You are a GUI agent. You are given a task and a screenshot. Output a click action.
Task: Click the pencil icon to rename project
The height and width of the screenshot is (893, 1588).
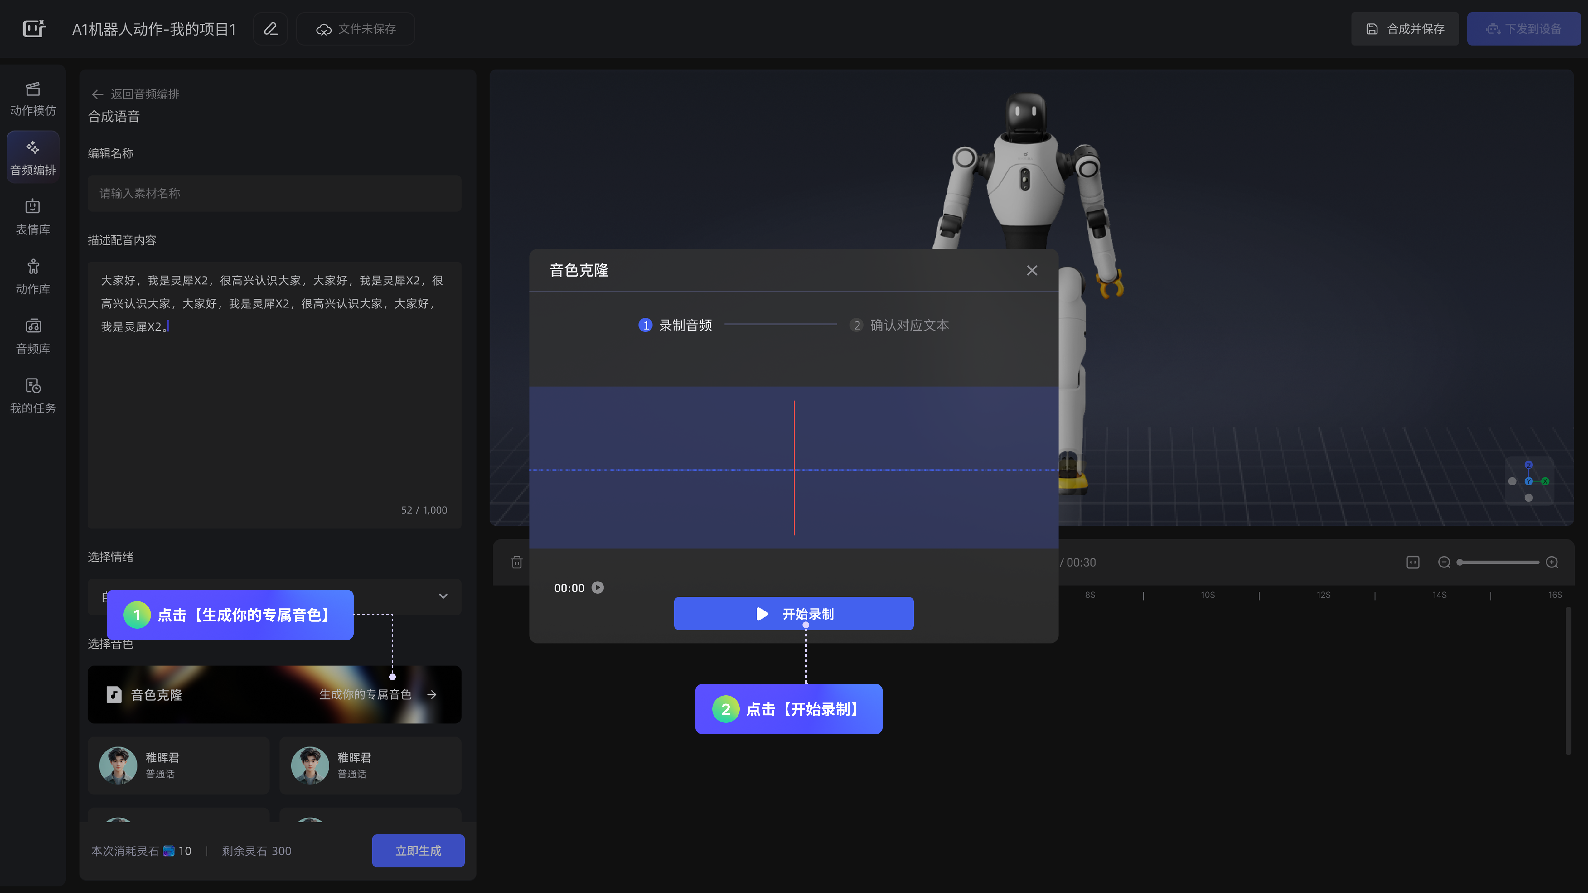(x=271, y=29)
